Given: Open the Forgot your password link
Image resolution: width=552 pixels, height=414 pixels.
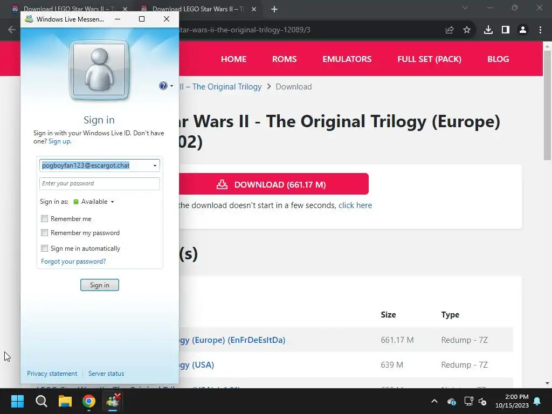Looking at the screenshot, I should (73, 261).
